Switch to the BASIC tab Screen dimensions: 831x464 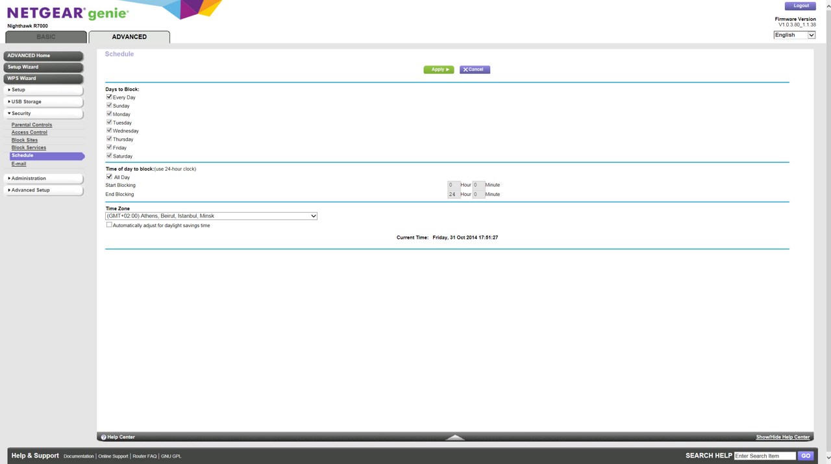tap(45, 37)
